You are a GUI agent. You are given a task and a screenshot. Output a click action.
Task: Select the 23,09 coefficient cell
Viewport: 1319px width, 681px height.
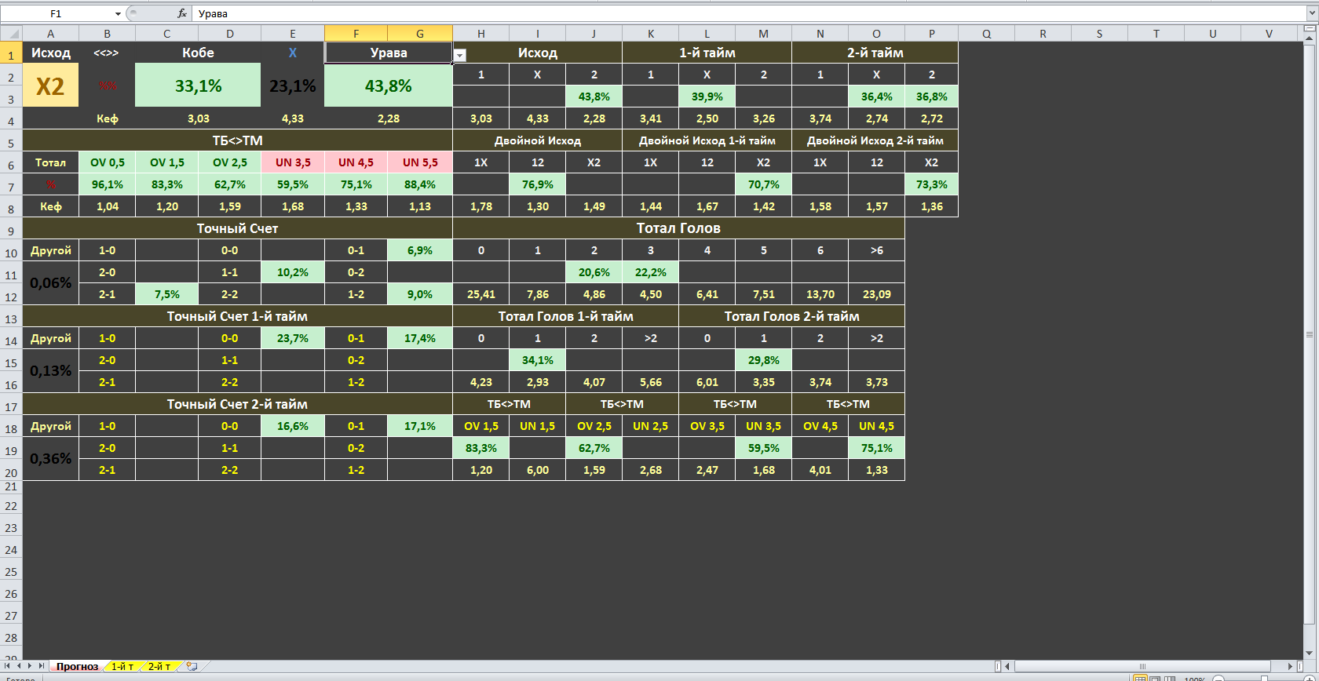877,294
